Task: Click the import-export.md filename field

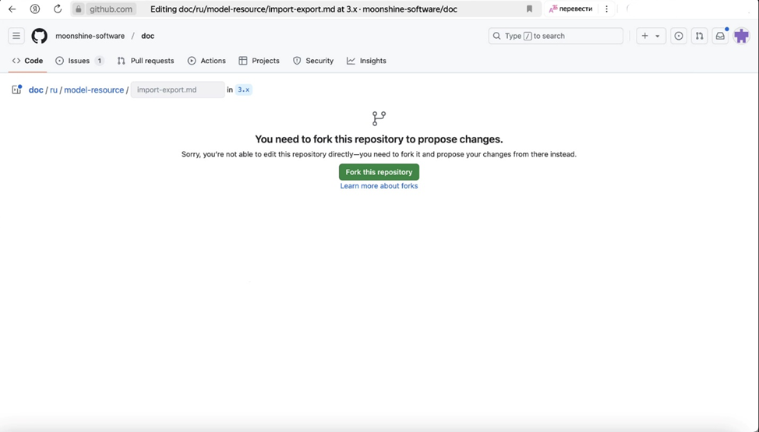Action: pyautogui.click(x=178, y=90)
